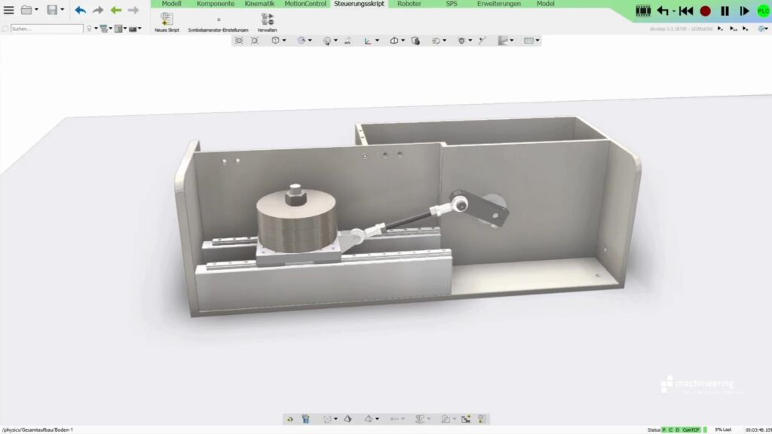
Task: Rewind simulation to the start
Action: pyautogui.click(x=685, y=11)
